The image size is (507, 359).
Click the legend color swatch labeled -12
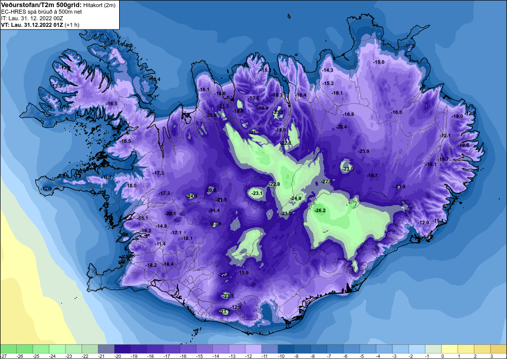254,349
